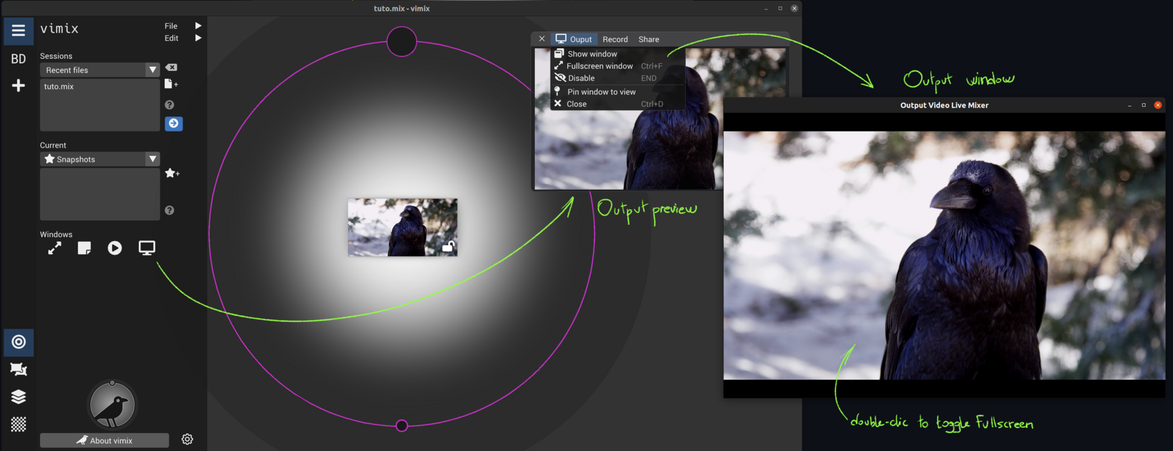Viewport: 1173px width, 451px height.
Task: Open the Record menu in preview
Action: [615, 39]
